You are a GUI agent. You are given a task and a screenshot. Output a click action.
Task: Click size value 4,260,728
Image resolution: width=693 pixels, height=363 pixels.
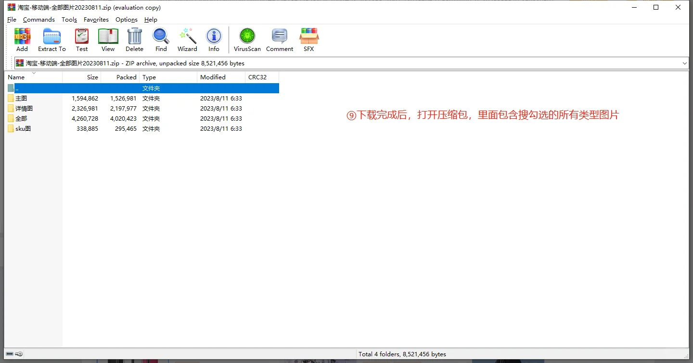(85, 119)
